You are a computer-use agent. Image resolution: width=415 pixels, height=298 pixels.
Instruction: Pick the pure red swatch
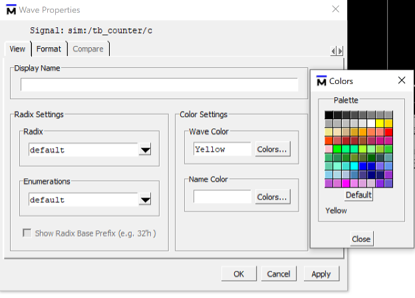[388, 132]
